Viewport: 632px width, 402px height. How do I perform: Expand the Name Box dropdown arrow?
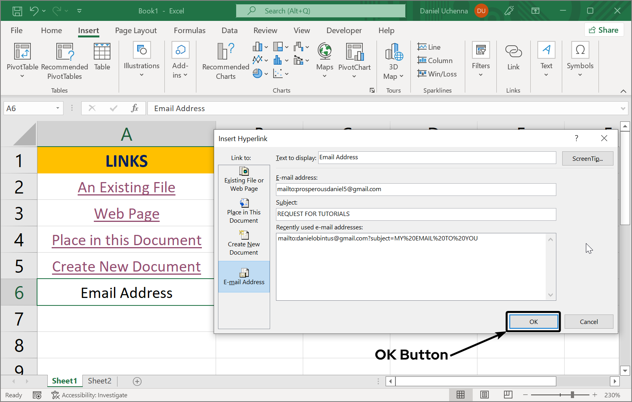coord(58,108)
